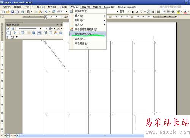Toggle Bold formatting
This screenshot has width=190, height=138.
133,12
